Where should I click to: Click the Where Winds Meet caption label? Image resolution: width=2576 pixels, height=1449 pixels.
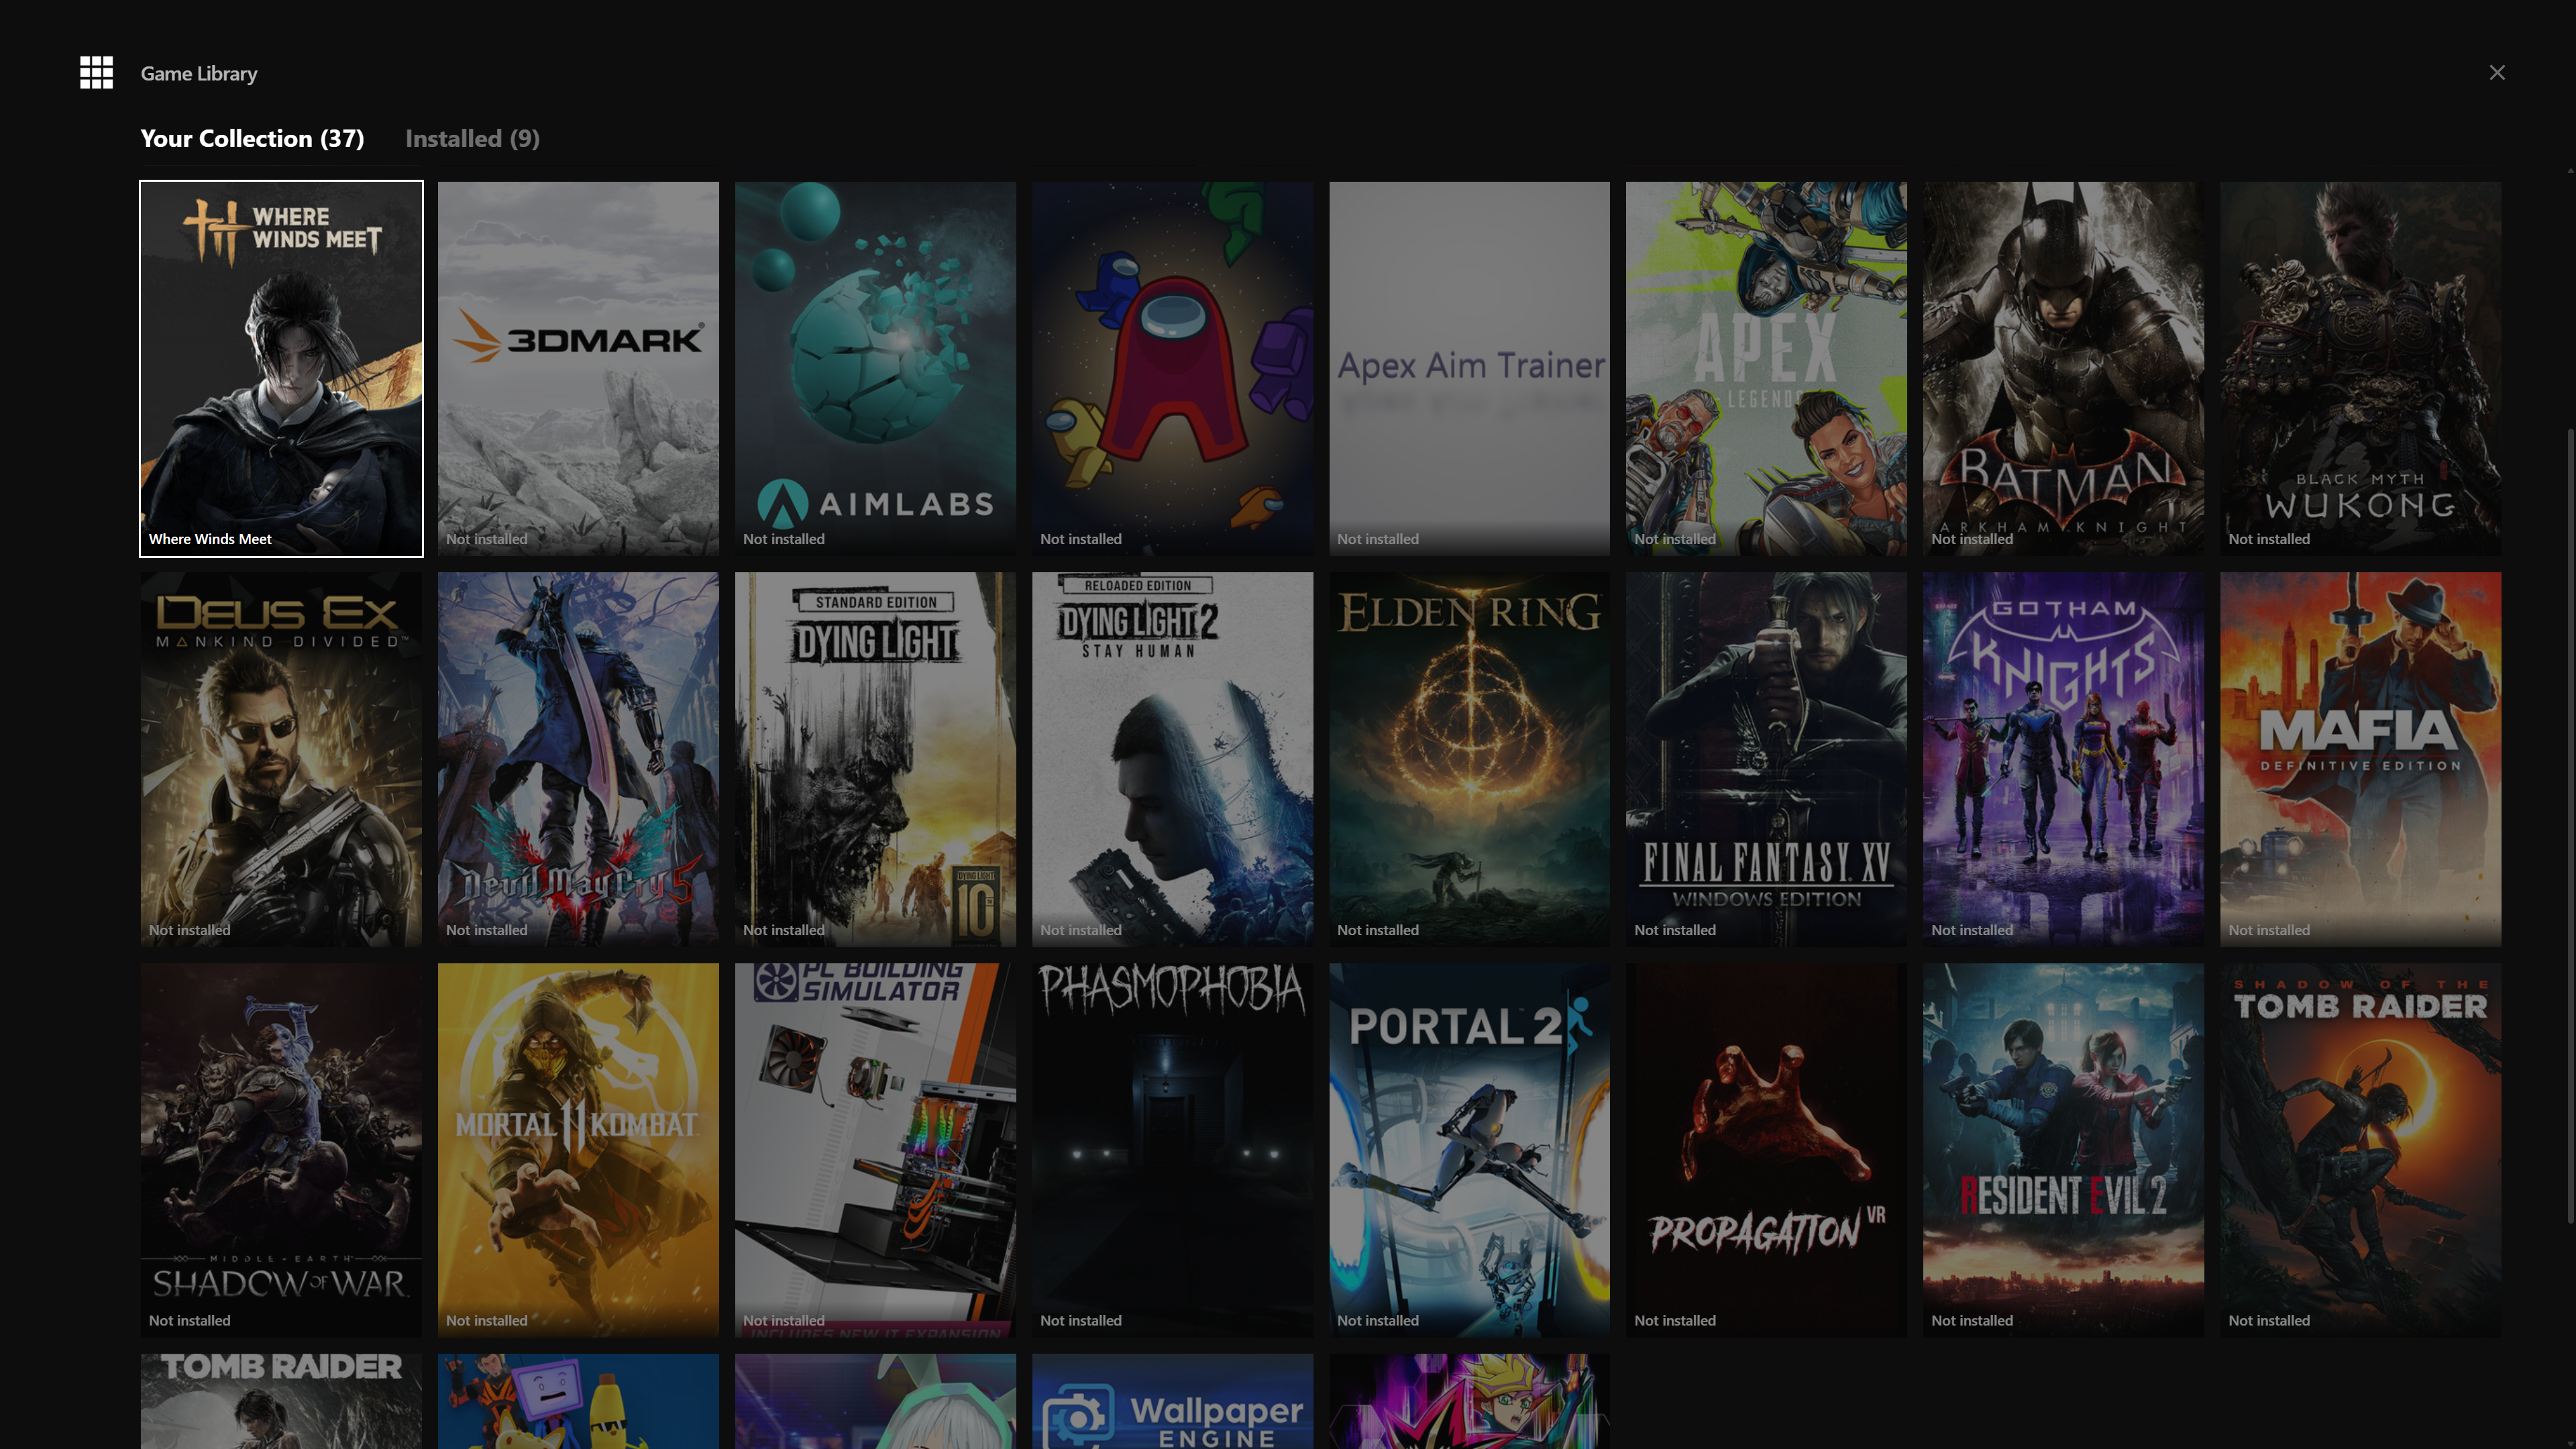coord(210,539)
